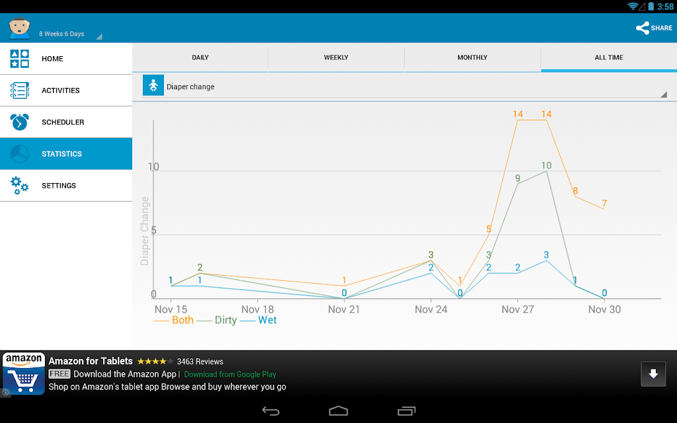Click the ad download arrow button

653,374
